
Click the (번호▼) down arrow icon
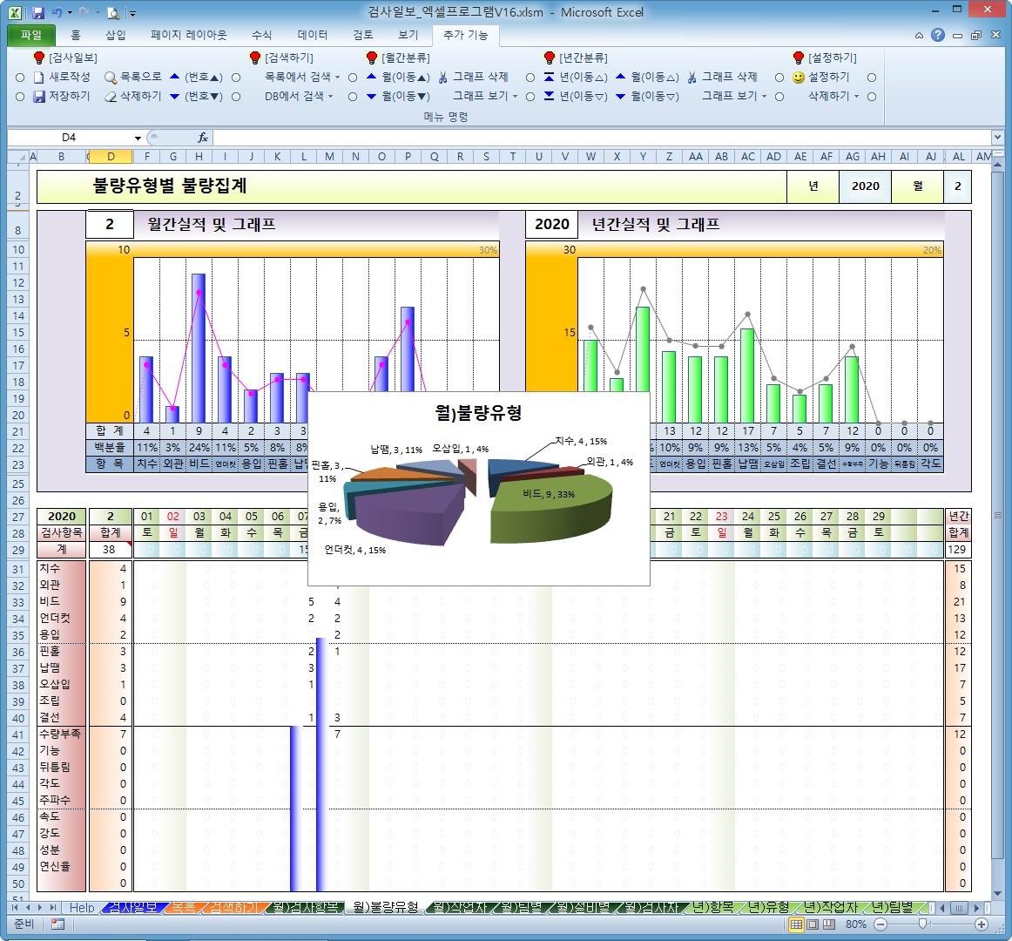point(174,96)
